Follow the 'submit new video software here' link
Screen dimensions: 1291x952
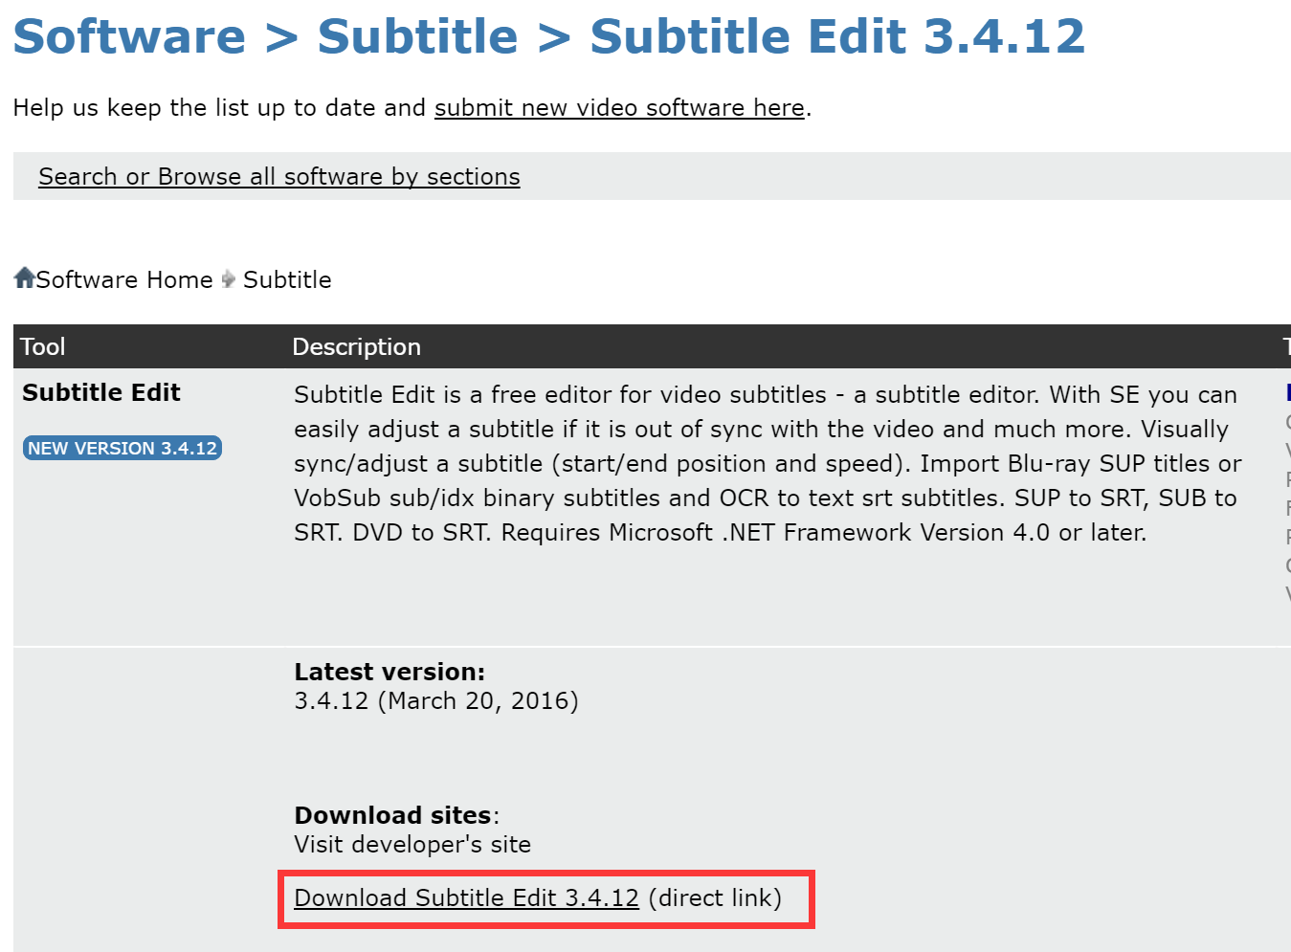(x=619, y=108)
